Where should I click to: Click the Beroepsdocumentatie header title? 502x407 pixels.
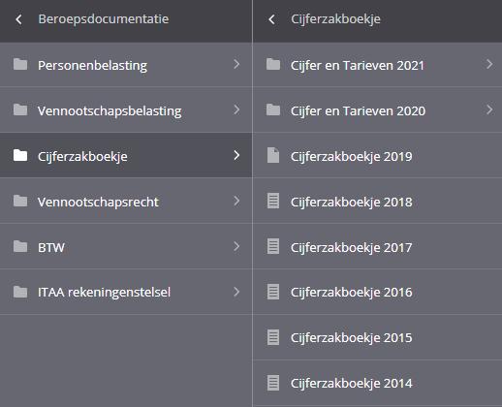pos(104,19)
